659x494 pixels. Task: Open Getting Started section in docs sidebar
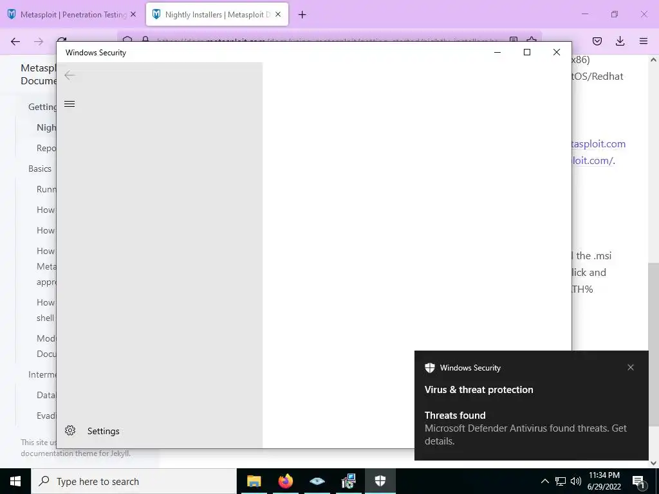pos(42,107)
